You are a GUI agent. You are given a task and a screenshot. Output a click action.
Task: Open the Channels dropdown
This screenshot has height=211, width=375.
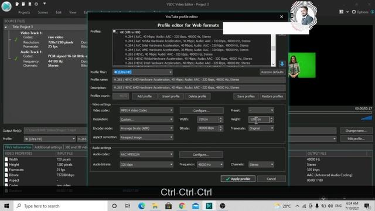click(x=261, y=165)
